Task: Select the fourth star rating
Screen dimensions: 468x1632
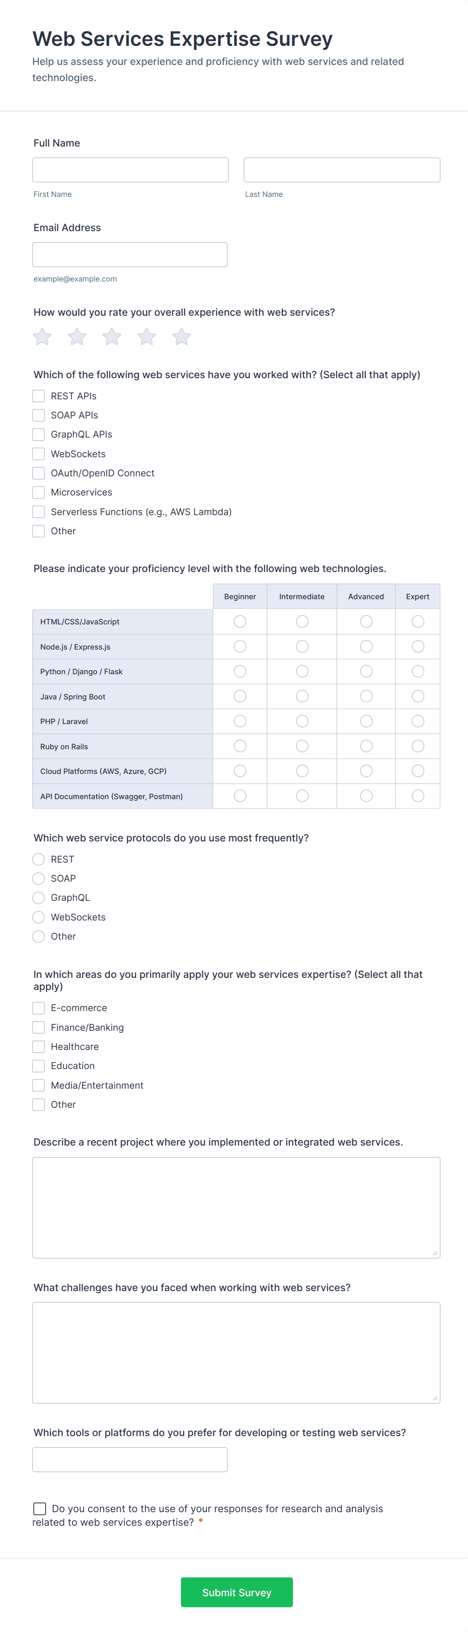Action: (146, 337)
